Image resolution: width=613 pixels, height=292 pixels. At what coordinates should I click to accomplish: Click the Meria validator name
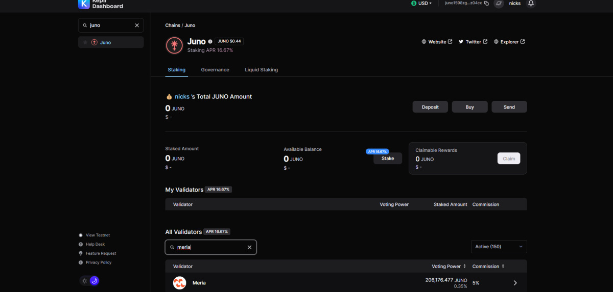coord(199,283)
